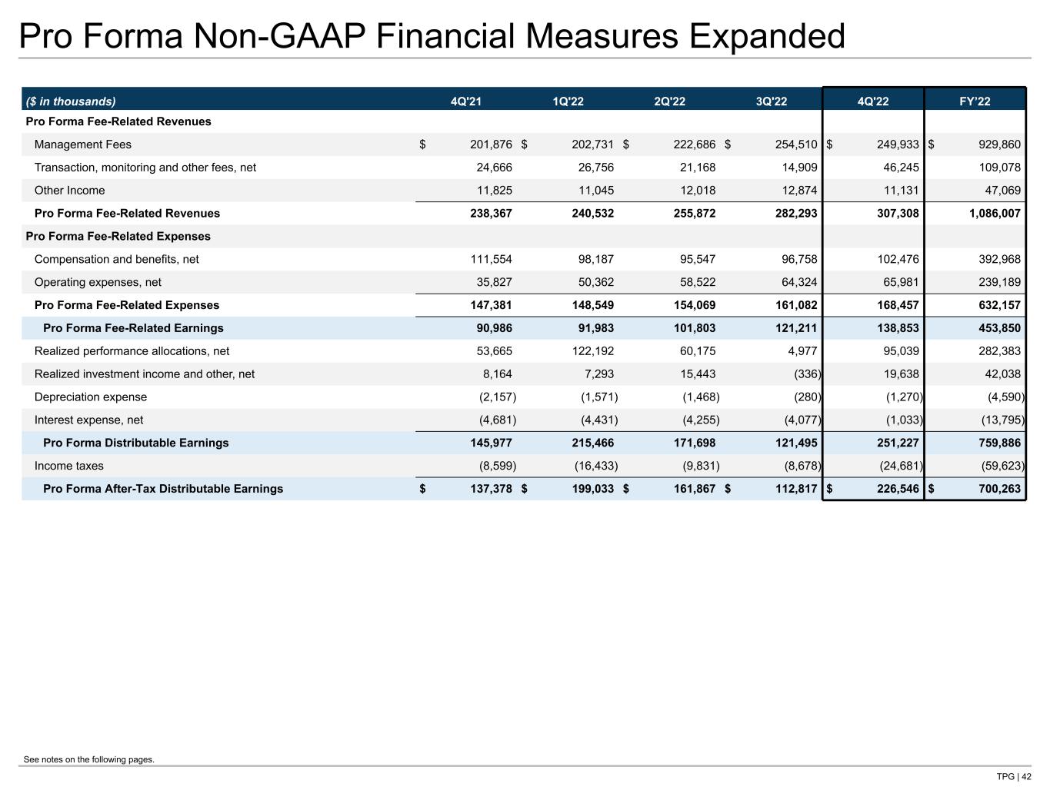Click 'Transaction, monitoring and other fees, net' label

[145, 168]
